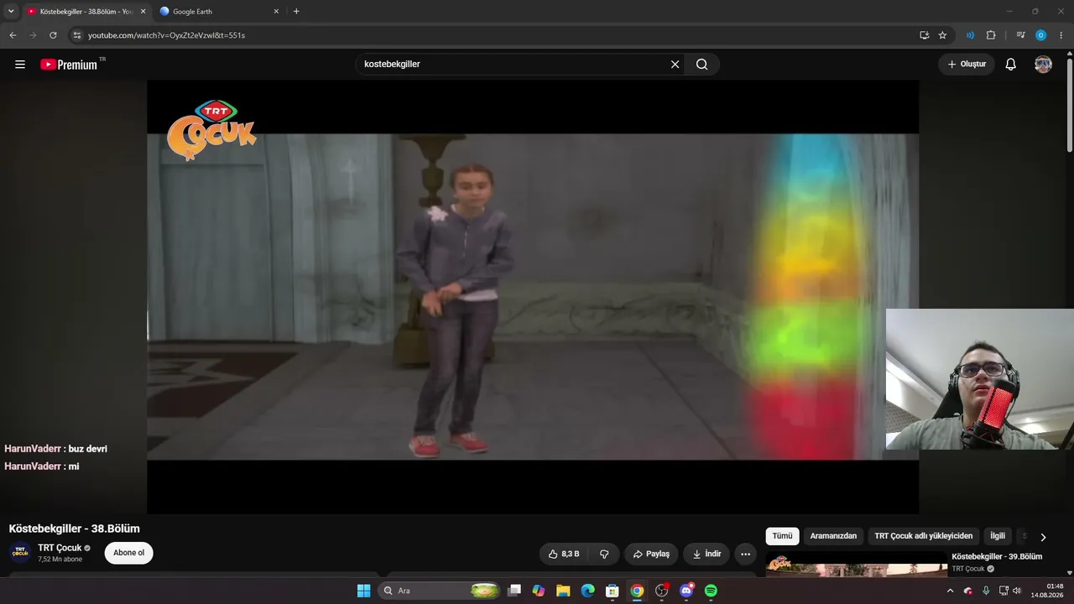Image resolution: width=1074 pixels, height=604 pixels.
Task: Open the TRT Çocuk channel name link
Action: pos(59,548)
